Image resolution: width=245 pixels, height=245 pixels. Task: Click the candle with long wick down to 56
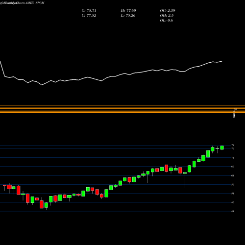(185, 179)
